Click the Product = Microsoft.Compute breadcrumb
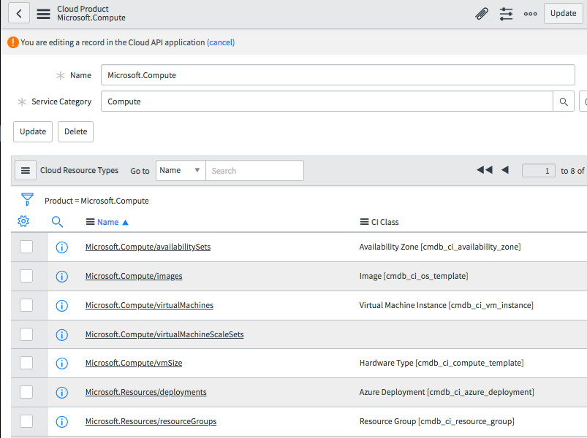The width and height of the screenshot is (587, 438). coord(96,201)
